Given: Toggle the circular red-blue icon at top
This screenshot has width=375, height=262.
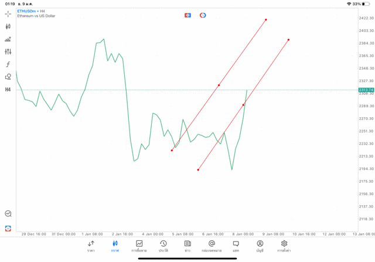Looking at the screenshot, I should 203,15.
